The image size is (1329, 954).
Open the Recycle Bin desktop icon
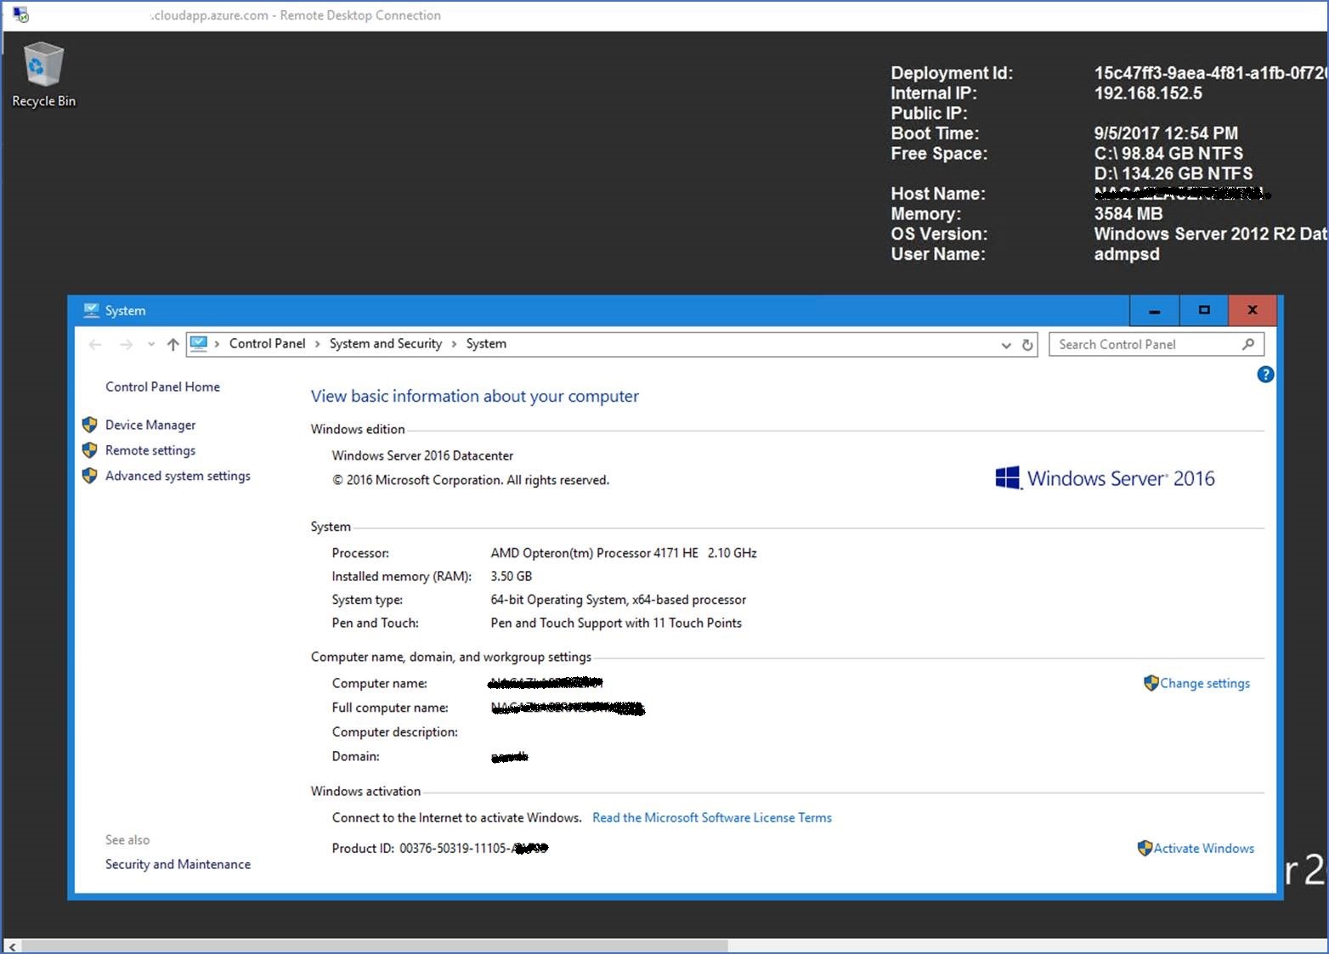(42, 76)
